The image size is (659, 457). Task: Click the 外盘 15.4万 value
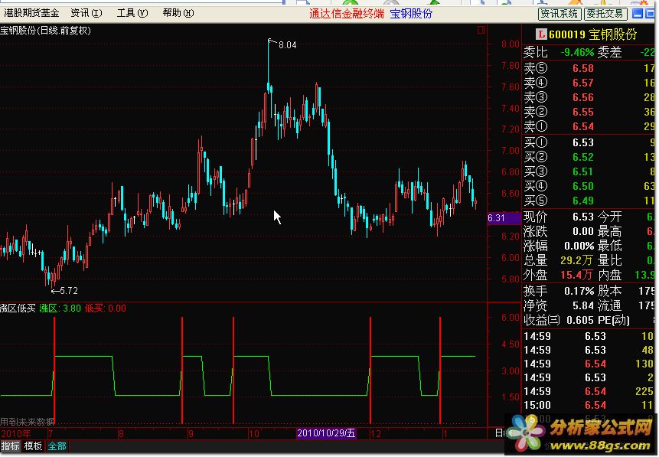click(576, 276)
